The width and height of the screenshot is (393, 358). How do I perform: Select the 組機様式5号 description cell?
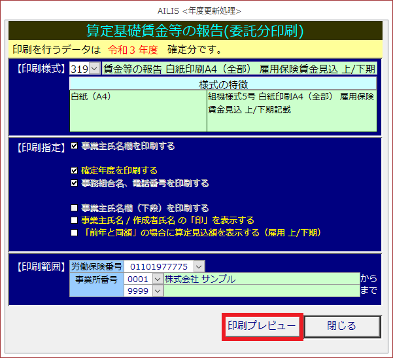pos(292,110)
